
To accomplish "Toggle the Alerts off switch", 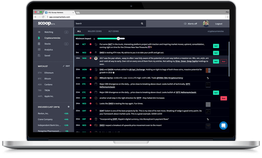I will [x=185, y=24].
